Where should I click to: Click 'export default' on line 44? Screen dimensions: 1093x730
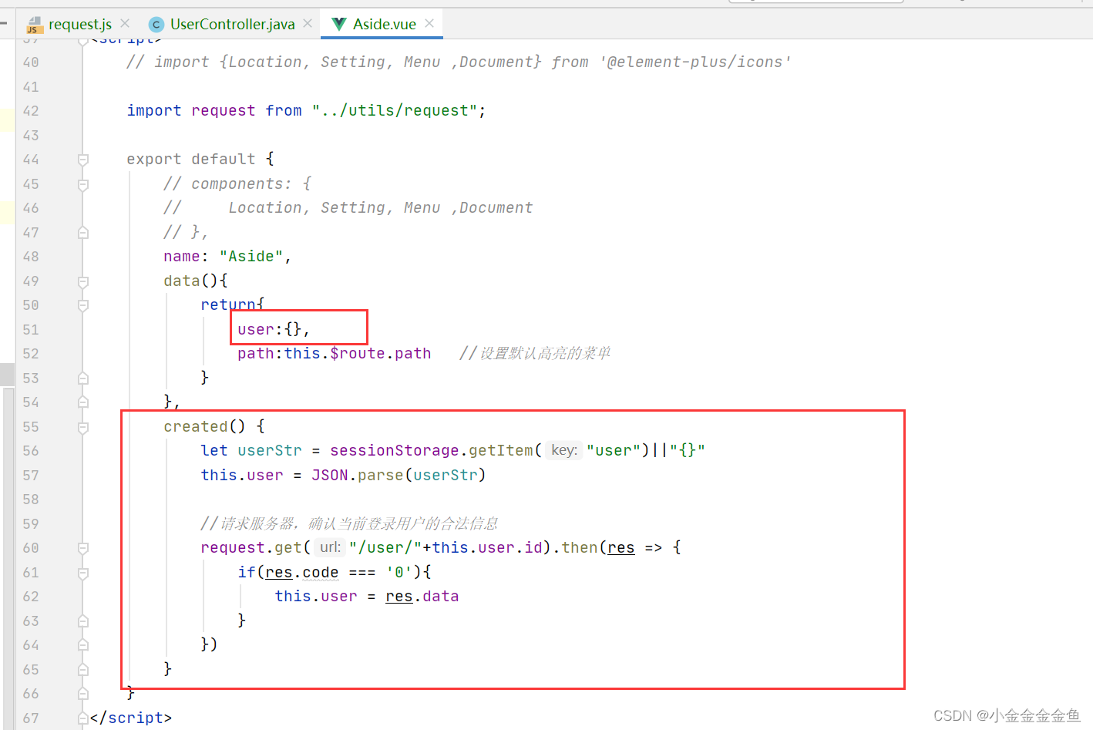191,160
